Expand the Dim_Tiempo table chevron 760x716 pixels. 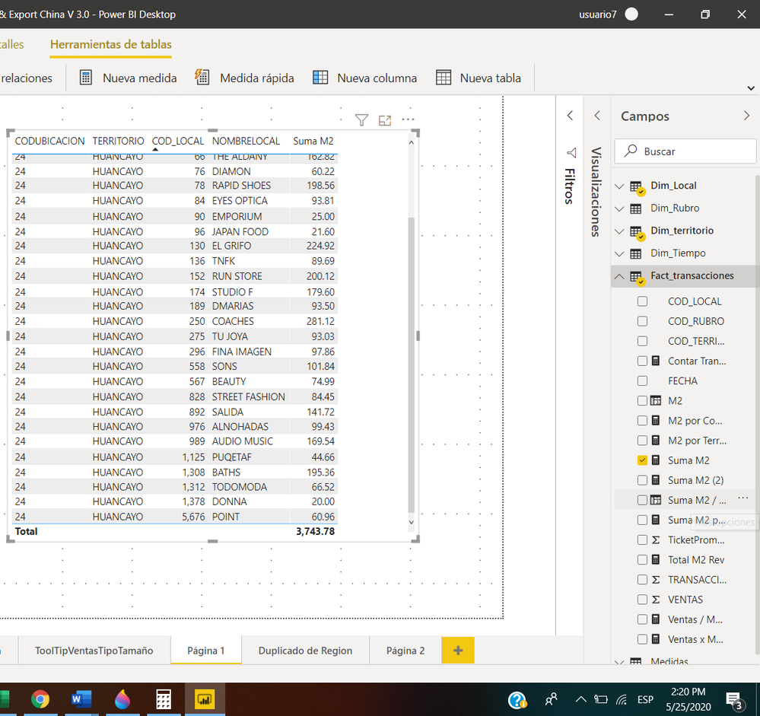(619, 254)
